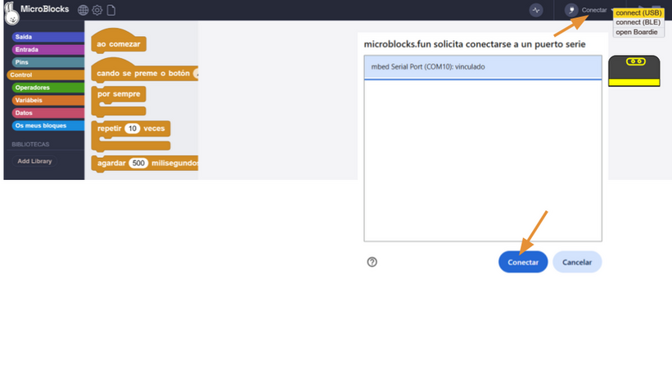This screenshot has width=672, height=378.
Task: Click the USB plug connect icon
Action: [571, 10]
